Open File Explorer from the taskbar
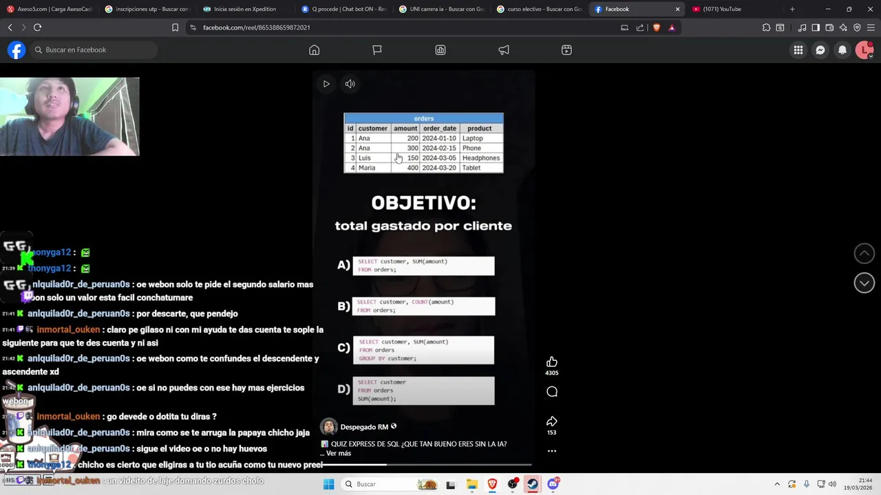The width and height of the screenshot is (881, 495). [472, 484]
